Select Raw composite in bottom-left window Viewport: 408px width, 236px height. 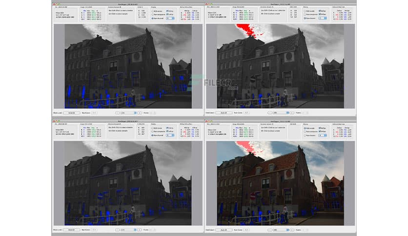[152, 131]
